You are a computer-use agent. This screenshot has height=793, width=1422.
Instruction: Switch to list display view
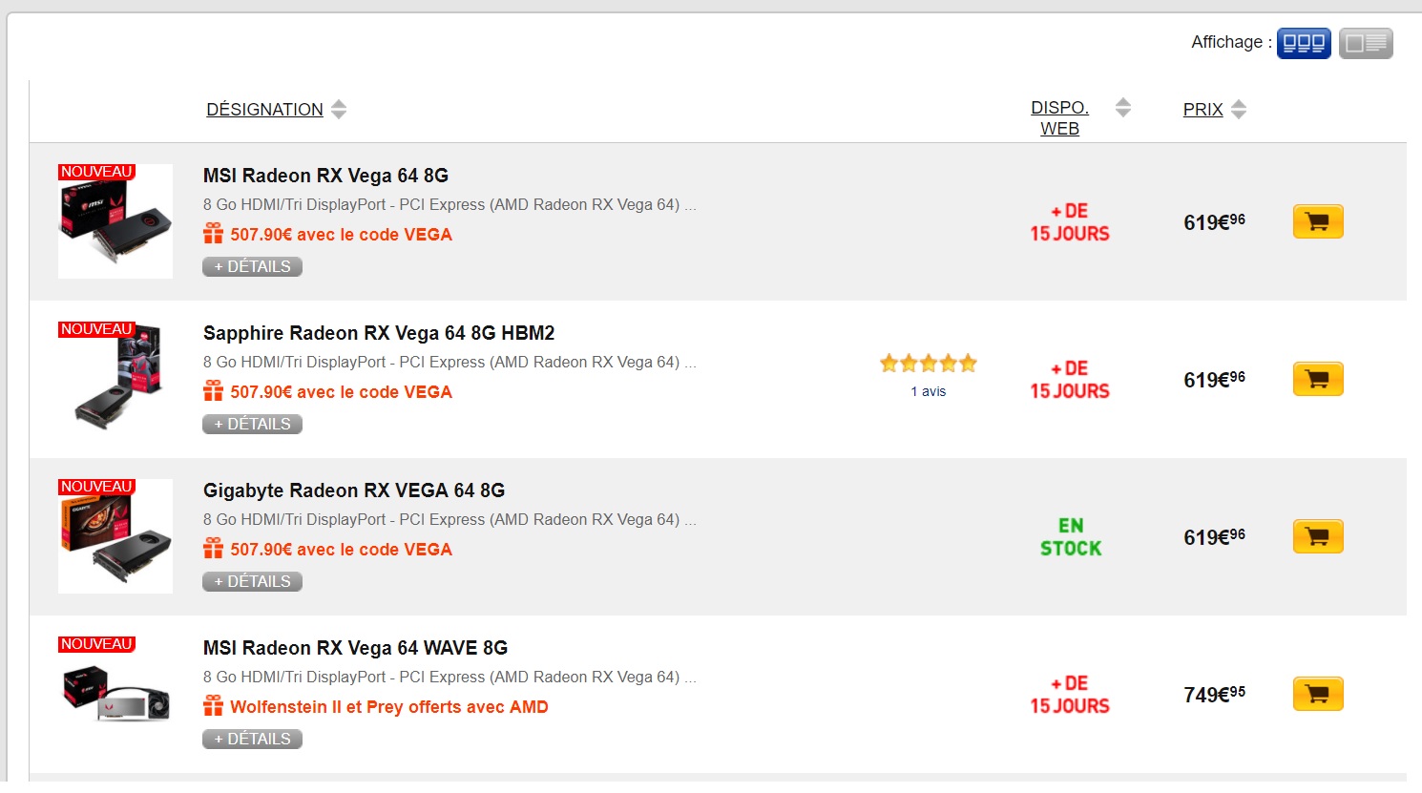point(1366,43)
